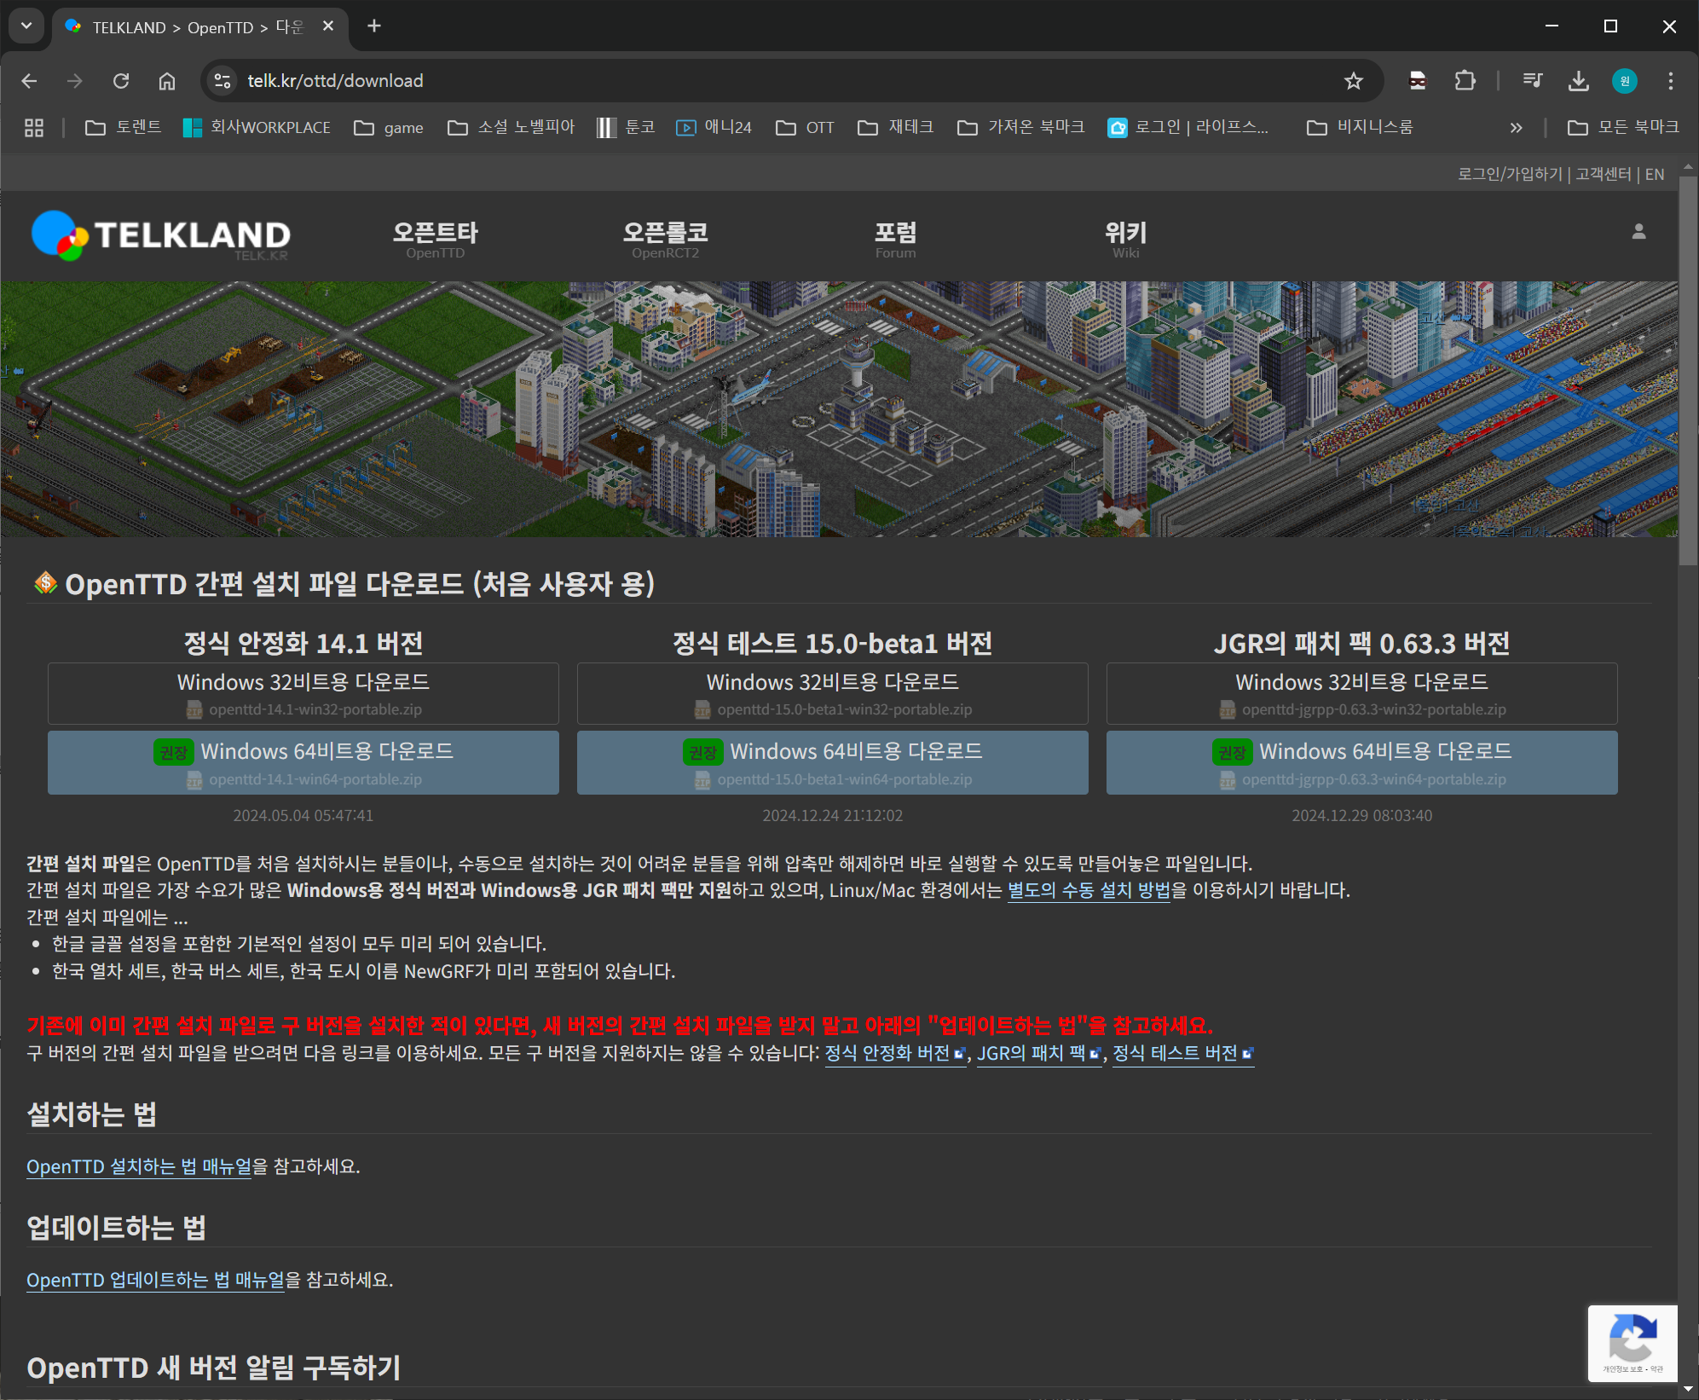Click the TELKLAND logo
Viewport: 1699px width, 1400px height.
pos(161,235)
